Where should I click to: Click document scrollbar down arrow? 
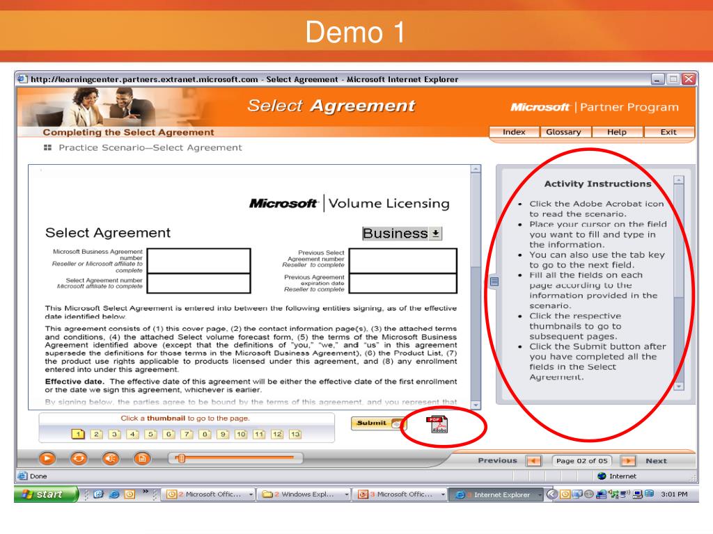476,405
